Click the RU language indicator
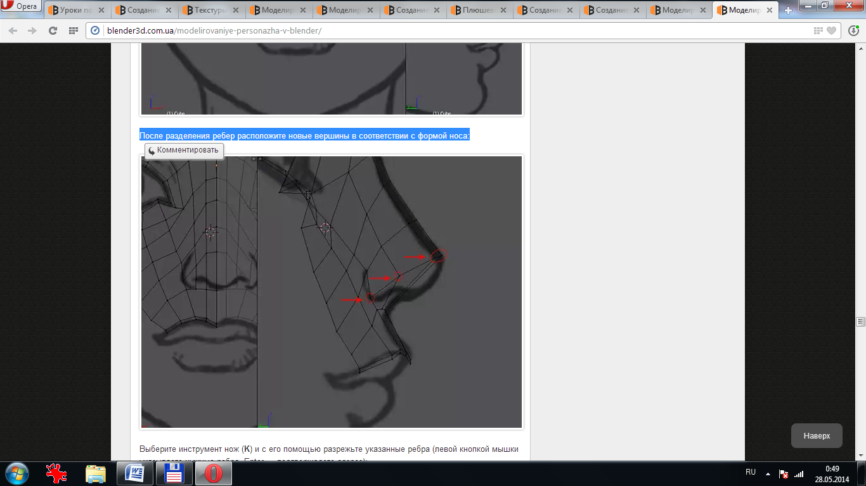This screenshot has height=486, width=866. tap(751, 472)
